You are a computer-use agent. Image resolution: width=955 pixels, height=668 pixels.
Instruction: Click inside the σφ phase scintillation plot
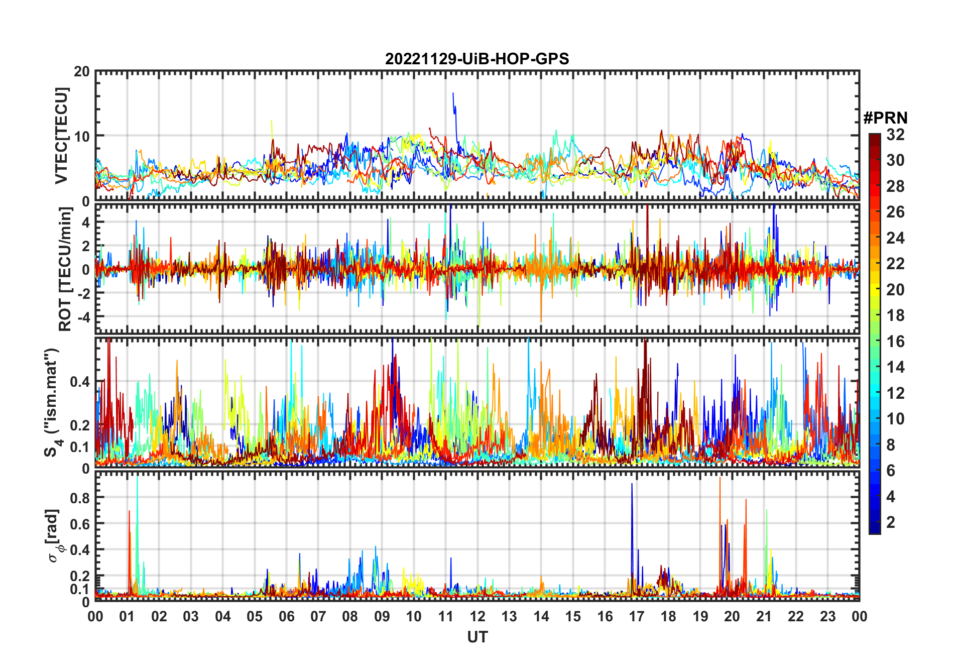(477, 536)
